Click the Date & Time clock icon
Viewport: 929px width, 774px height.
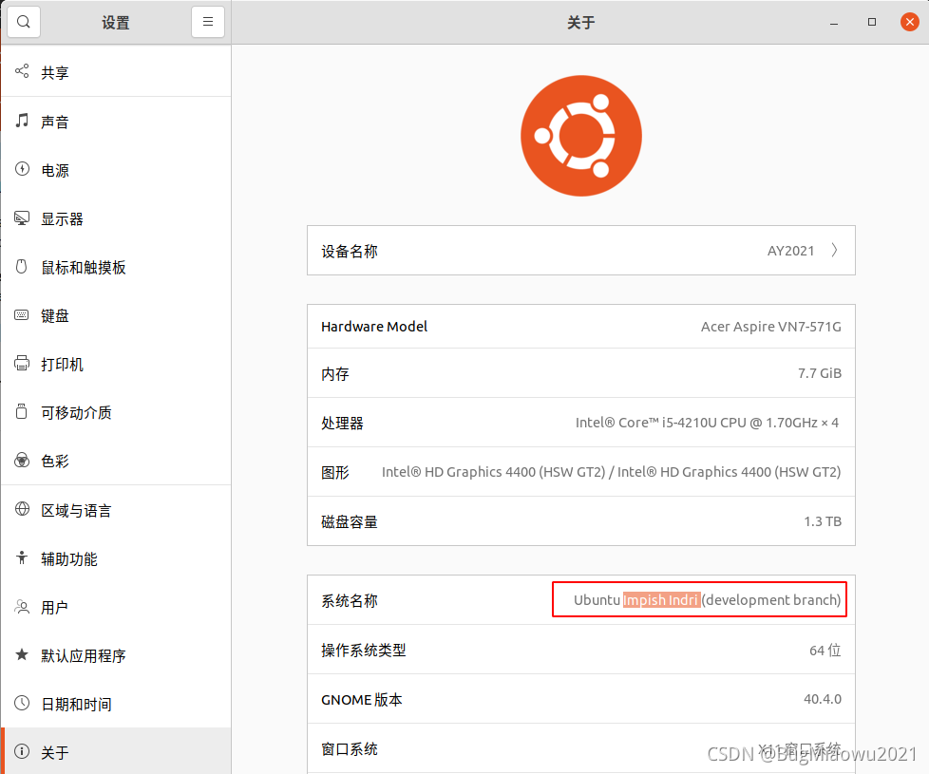(x=22, y=703)
